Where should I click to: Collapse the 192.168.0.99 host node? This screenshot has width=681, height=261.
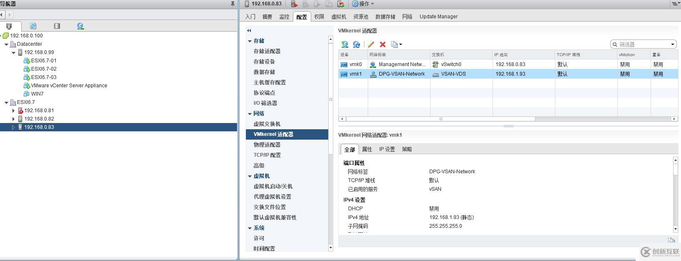[x=13, y=52]
